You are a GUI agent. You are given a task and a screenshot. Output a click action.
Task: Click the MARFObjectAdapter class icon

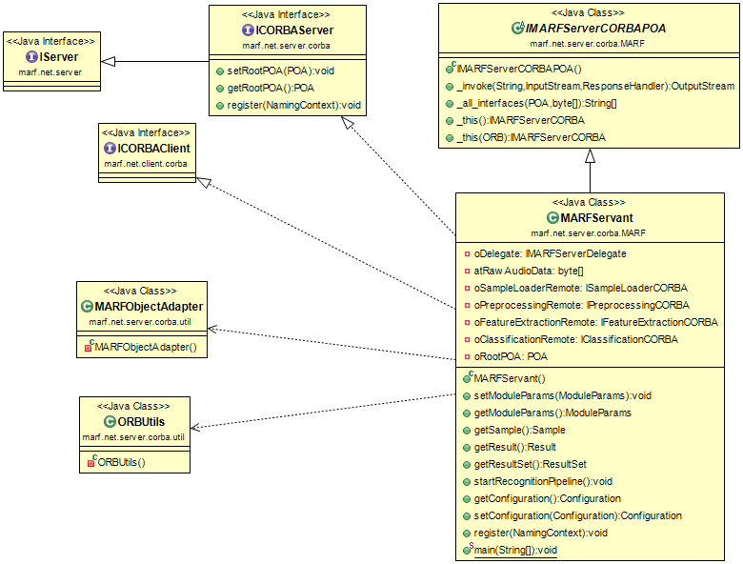pos(88,307)
